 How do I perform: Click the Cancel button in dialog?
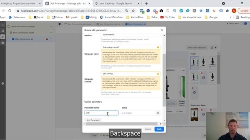pos(148,129)
